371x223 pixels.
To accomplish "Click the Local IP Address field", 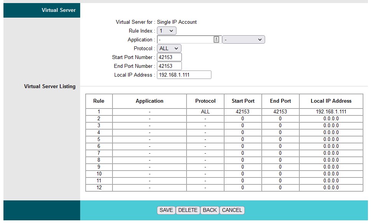I will [x=184, y=75].
